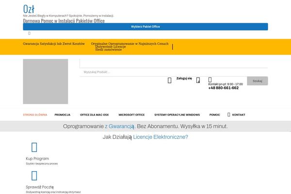Open Promocja menu item
Image resolution: width=291 pixels, height=194 pixels.
point(63,115)
